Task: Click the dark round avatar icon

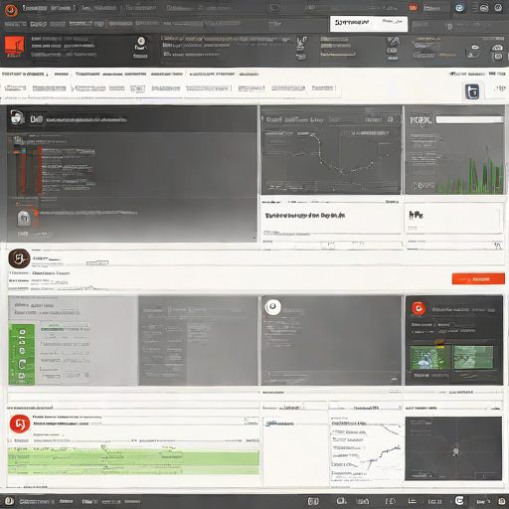Action: point(19,258)
